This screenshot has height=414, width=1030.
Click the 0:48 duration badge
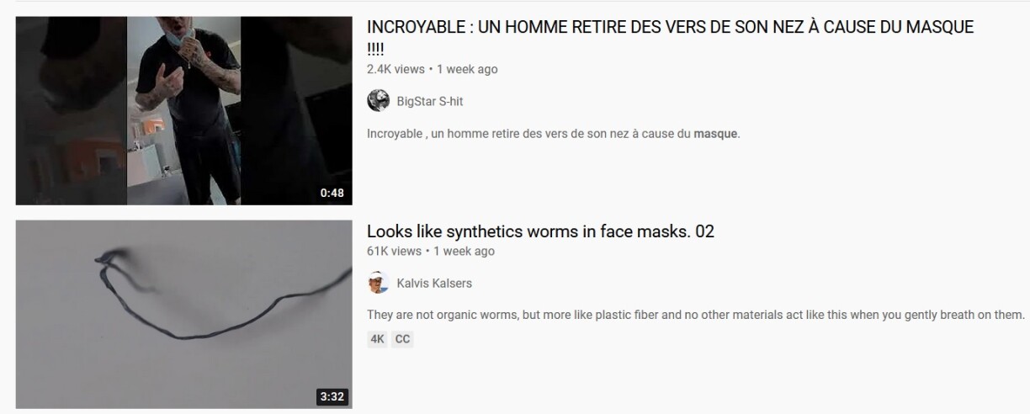[x=332, y=193]
